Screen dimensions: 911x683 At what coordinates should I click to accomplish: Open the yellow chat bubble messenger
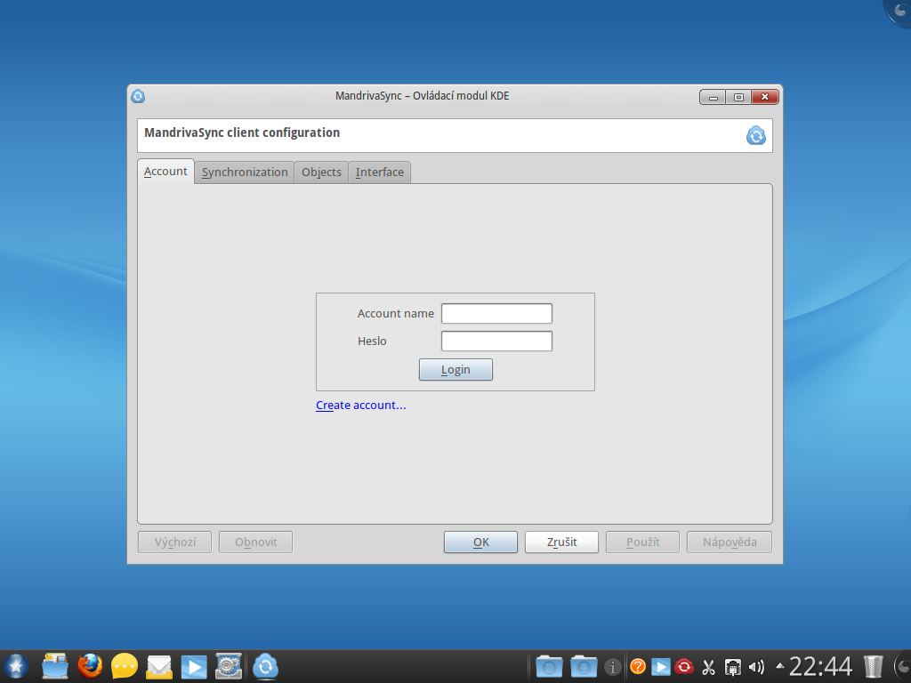[125, 666]
